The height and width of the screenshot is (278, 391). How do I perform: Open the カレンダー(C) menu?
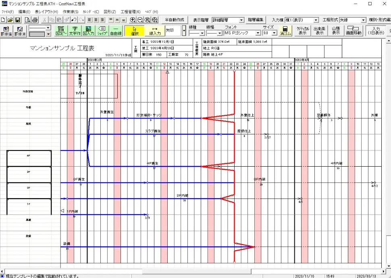tap(90, 12)
